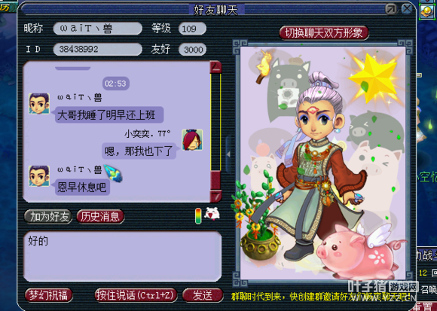Click the red-green level meter above input
The image size is (437, 311).
point(198,215)
